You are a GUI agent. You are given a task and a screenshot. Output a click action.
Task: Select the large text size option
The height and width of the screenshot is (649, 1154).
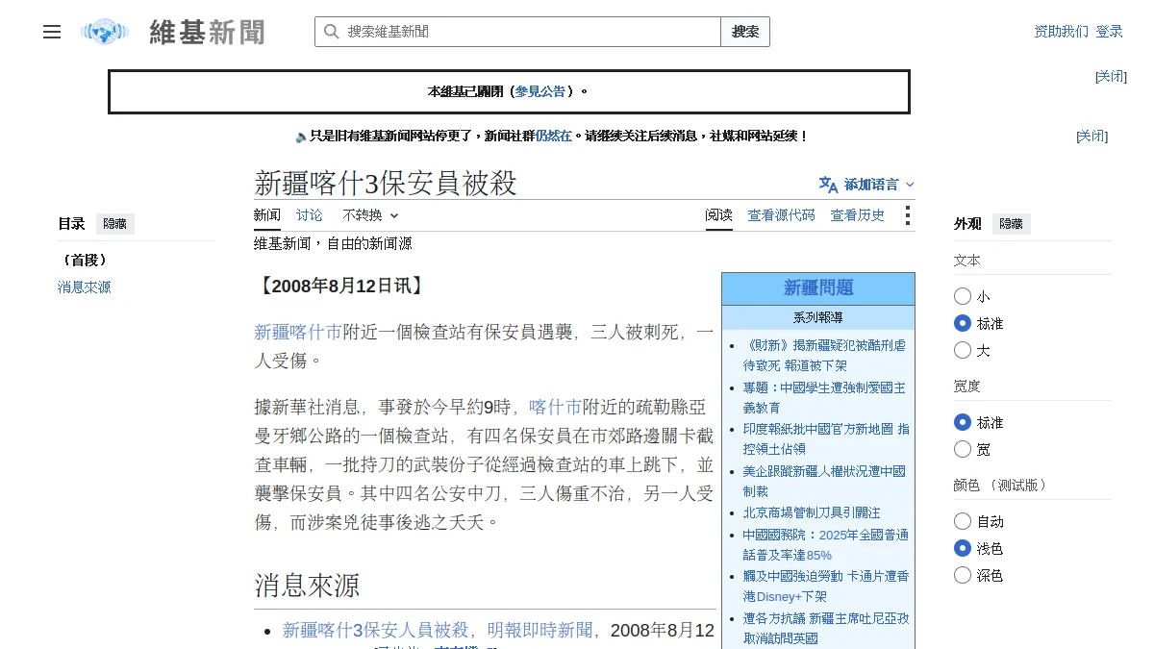[x=963, y=351]
